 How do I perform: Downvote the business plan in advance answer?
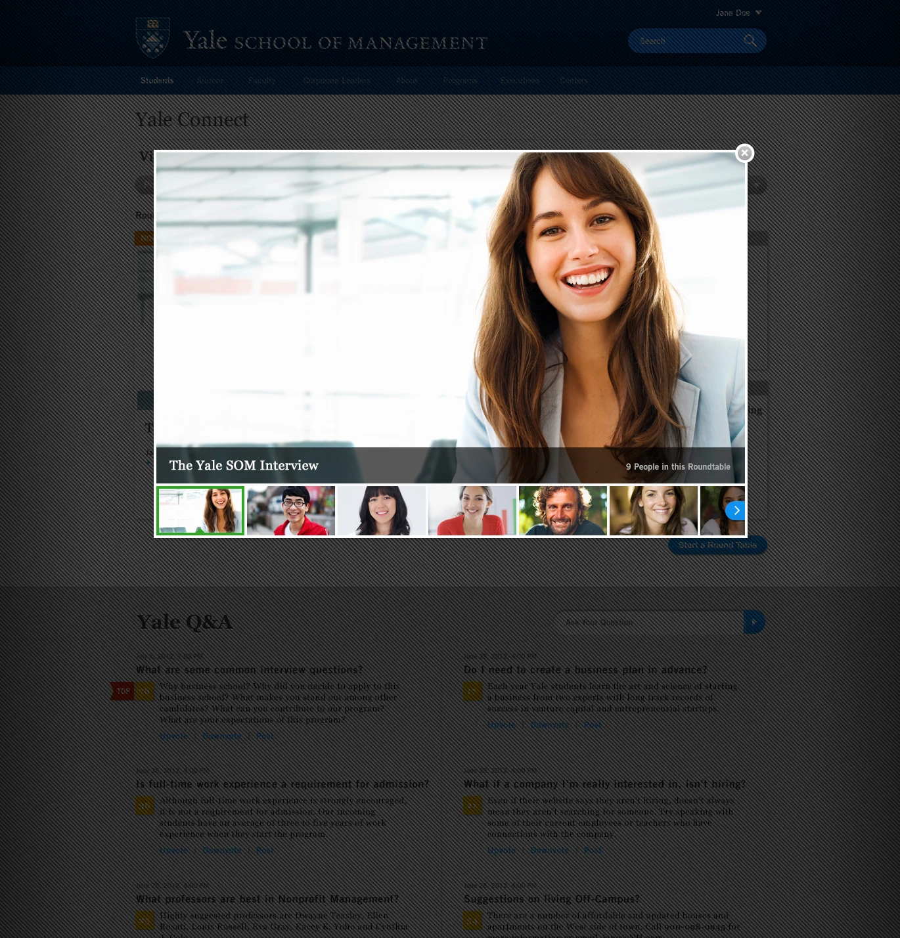click(x=549, y=725)
